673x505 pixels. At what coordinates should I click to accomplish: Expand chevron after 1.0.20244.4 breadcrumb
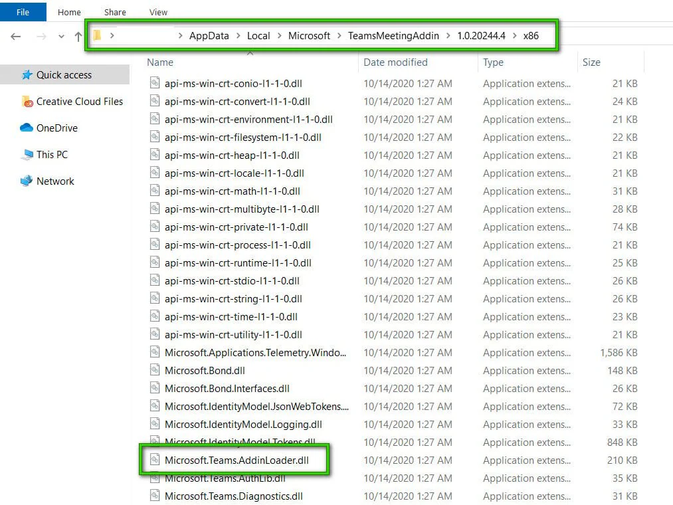click(x=514, y=36)
